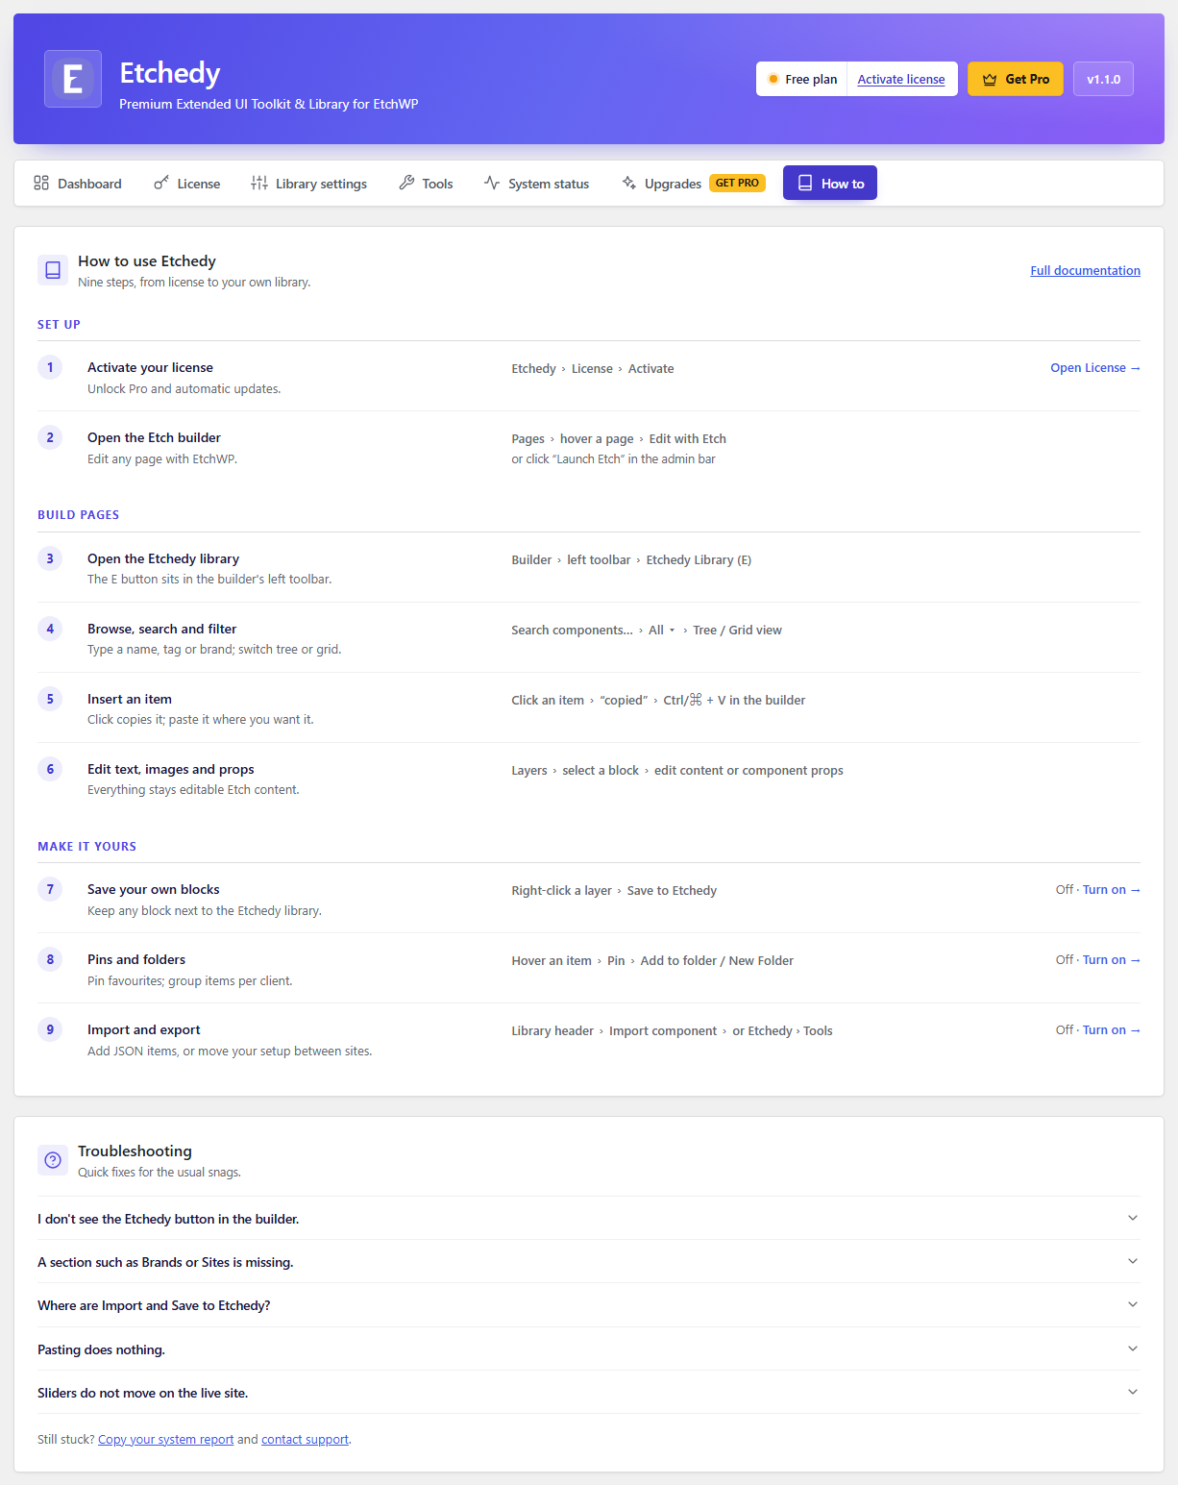Switch to the License tab
This screenshot has height=1485, width=1178.
tap(187, 183)
